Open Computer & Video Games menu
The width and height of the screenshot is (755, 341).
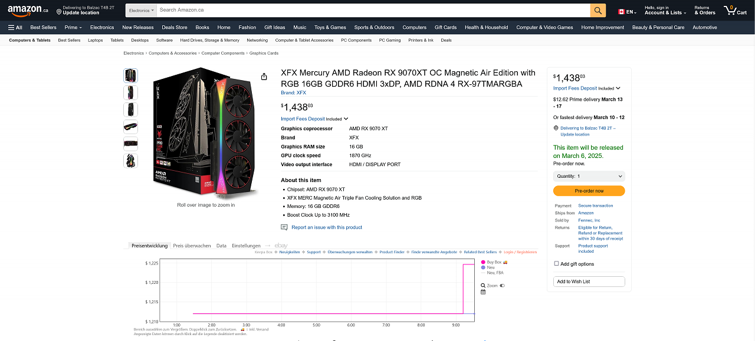(544, 27)
